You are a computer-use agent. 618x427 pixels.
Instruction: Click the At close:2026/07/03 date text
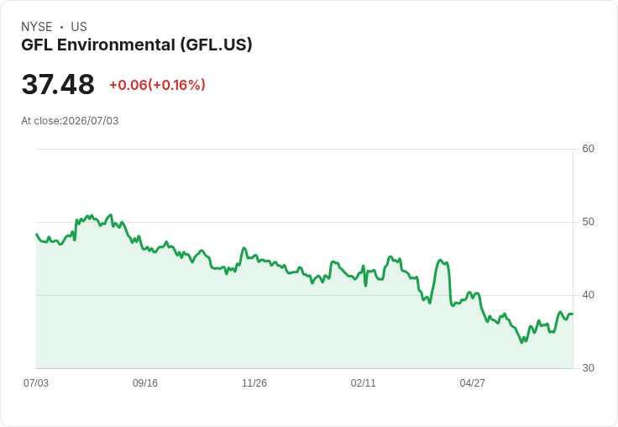click(x=70, y=121)
